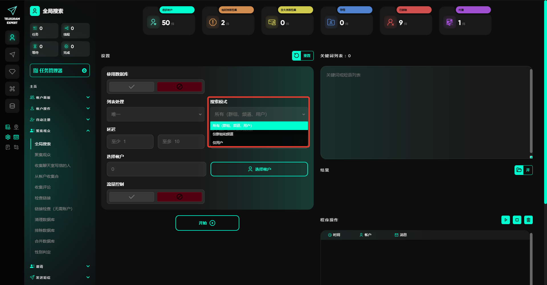
Task: Open the results folder icon
Action: click(x=519, y=170)
